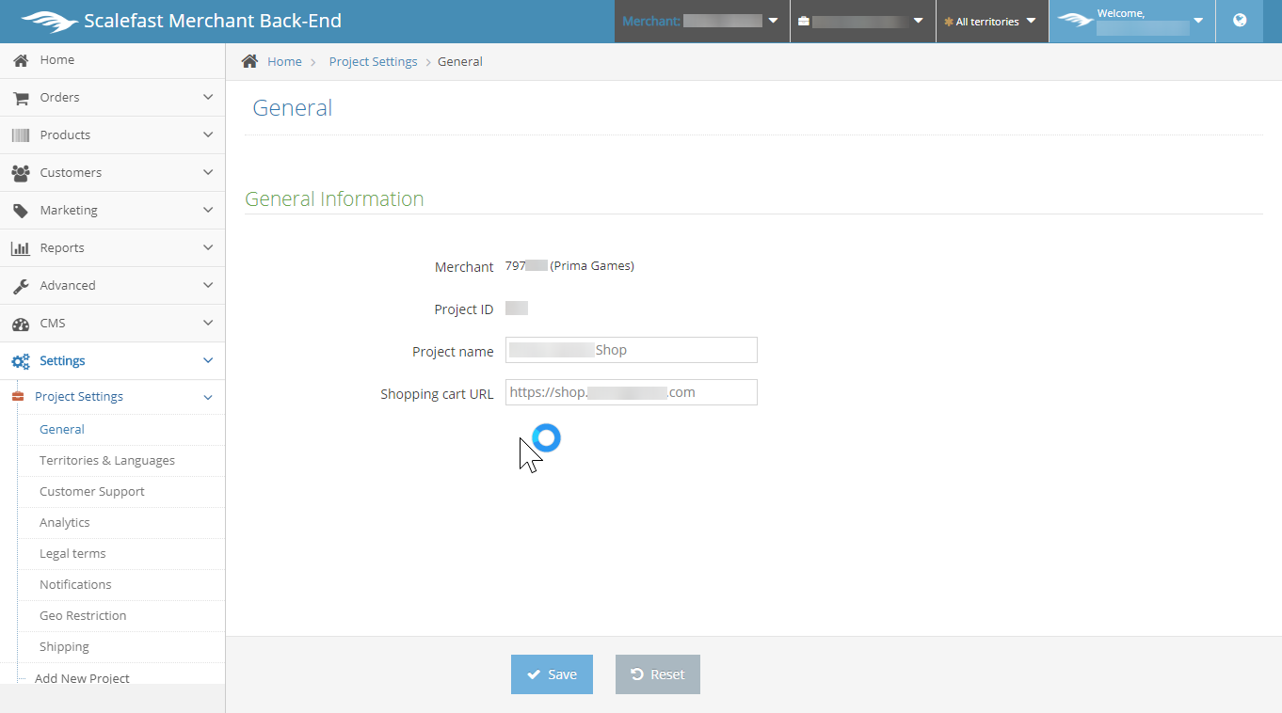Click the Reset button
Image resolution: width=1282 pixels, height=713 pixels.
click(x=657, y=674)
